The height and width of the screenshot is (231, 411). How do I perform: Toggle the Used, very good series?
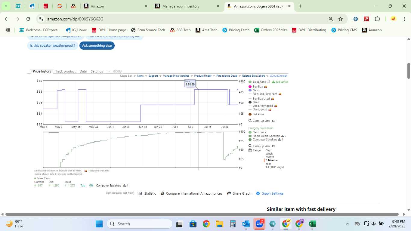263,106
